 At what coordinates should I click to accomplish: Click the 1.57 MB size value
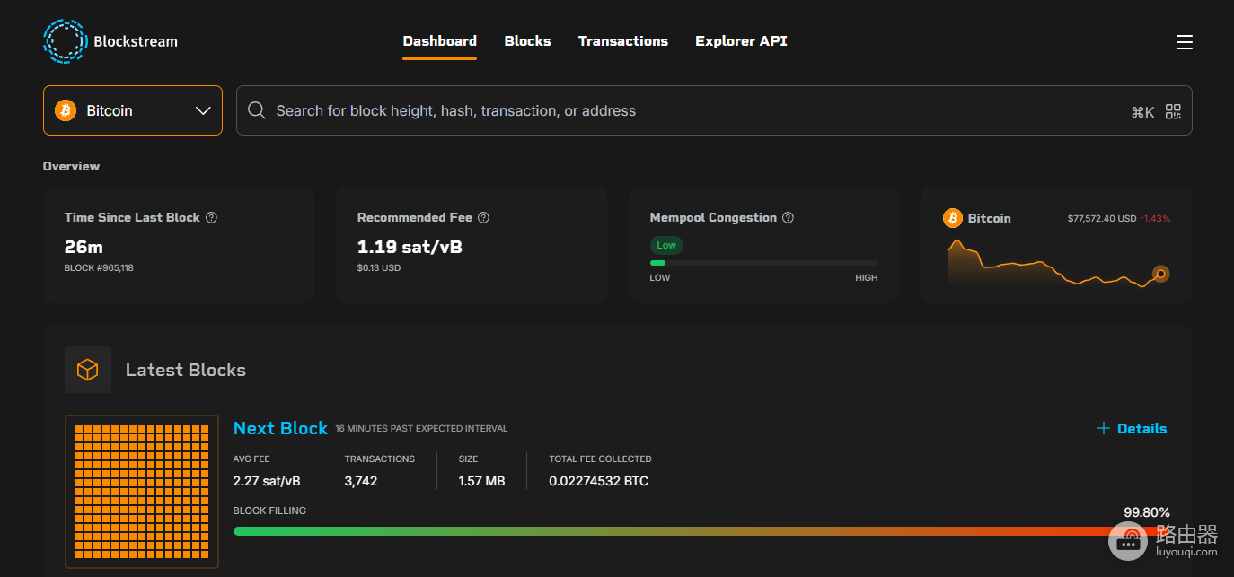coord(482,481)
